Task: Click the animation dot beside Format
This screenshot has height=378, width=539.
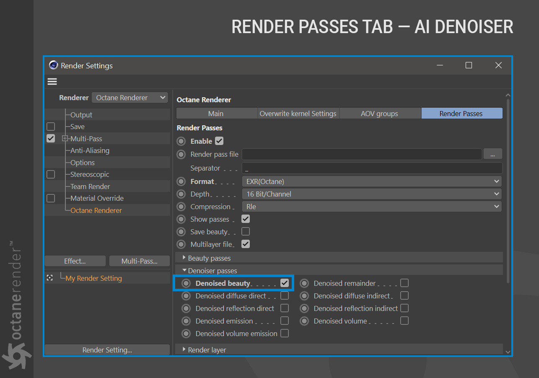Action: tap(181, 181)
